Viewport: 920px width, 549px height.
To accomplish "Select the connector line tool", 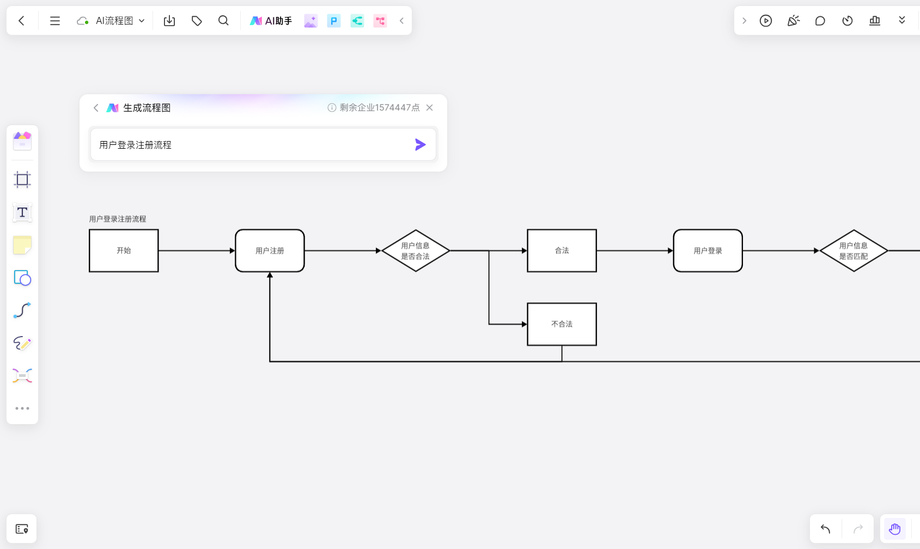I will point(22,310).
